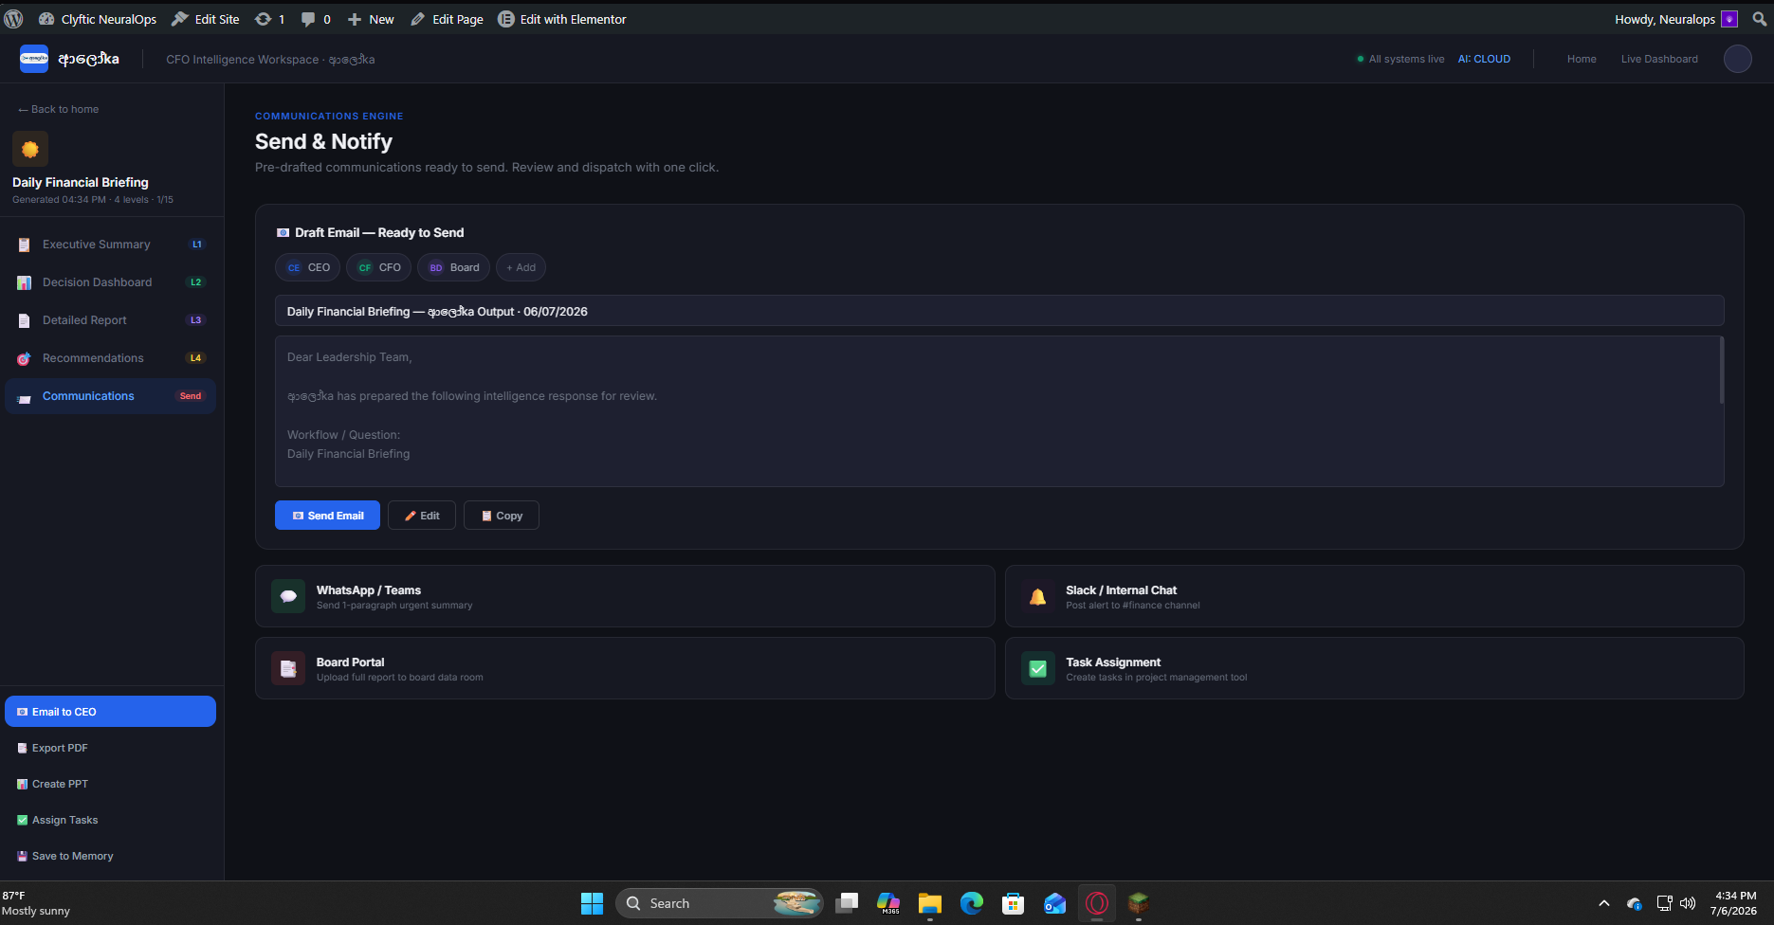The height and width of the screenshot is (925, 1774).
Task: Select Communications sidebar item
Action: click(x=111, y=396)
